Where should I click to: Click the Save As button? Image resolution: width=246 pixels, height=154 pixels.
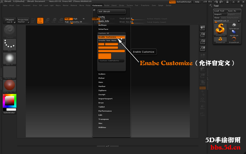click(x=234, y=11)
